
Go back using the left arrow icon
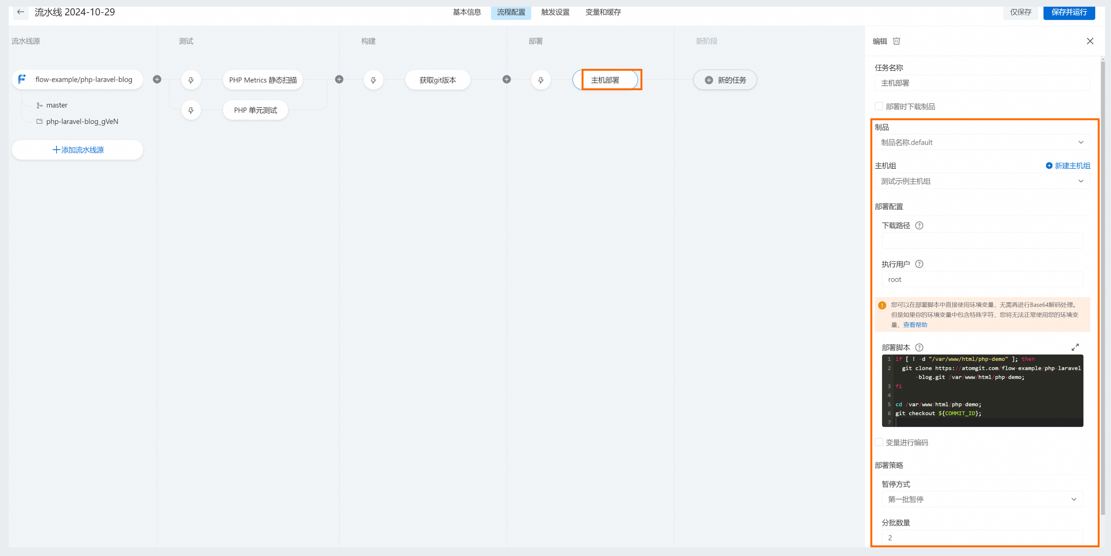20,12
